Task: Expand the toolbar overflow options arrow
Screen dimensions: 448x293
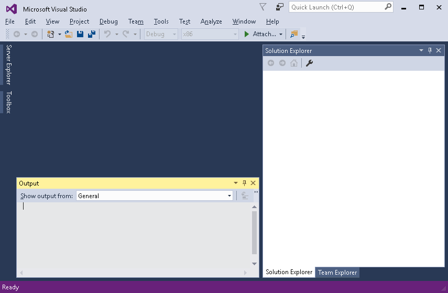Action: (303, 37)
